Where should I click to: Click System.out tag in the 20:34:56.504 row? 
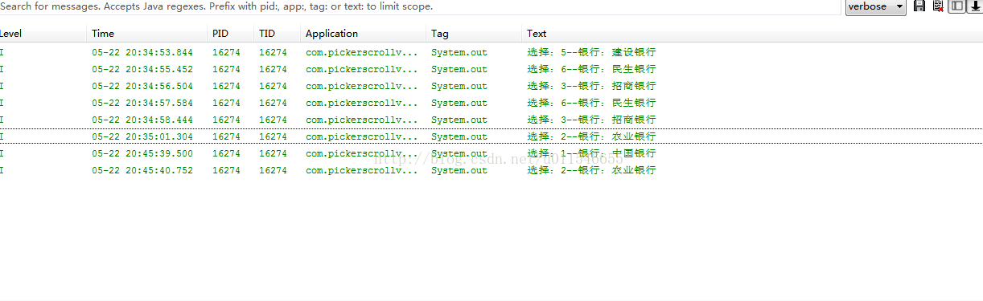459,86
